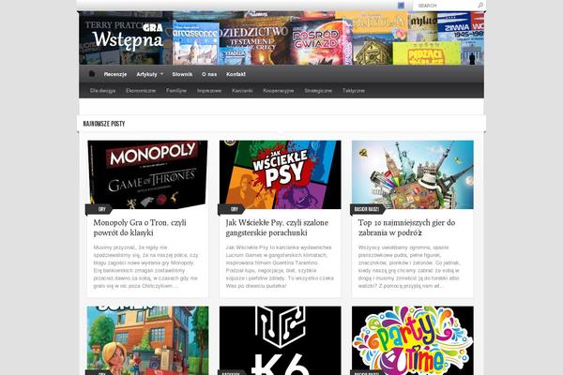Open the Kontakt page

pyautogui.click(x=236, y=74)
